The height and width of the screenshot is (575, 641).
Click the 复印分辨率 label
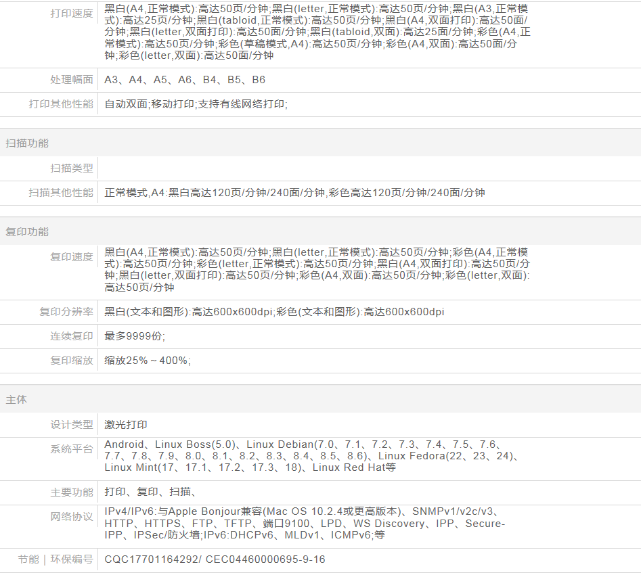(66, 312)
